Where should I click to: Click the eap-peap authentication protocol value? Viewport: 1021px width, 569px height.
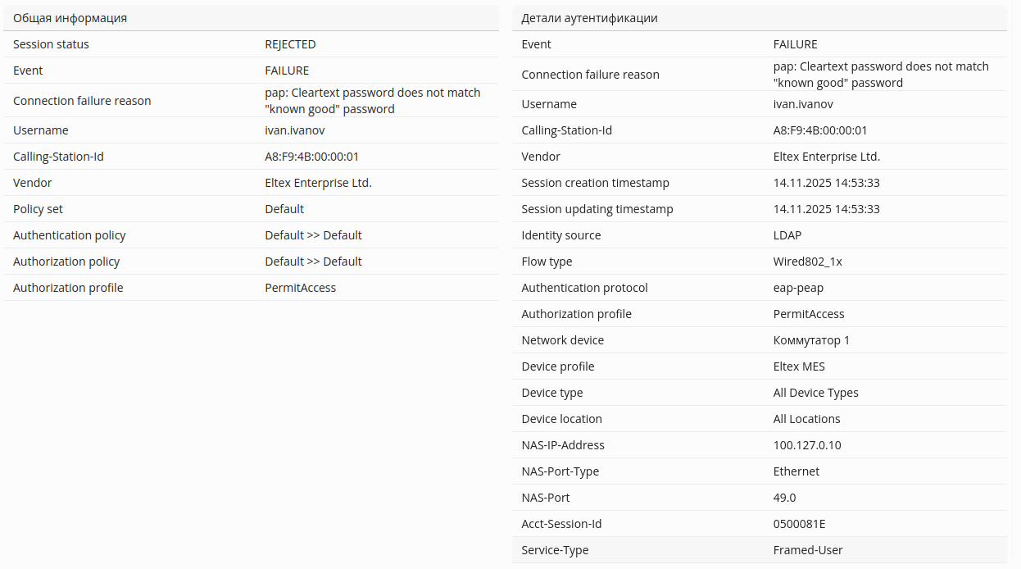[798, 288]
